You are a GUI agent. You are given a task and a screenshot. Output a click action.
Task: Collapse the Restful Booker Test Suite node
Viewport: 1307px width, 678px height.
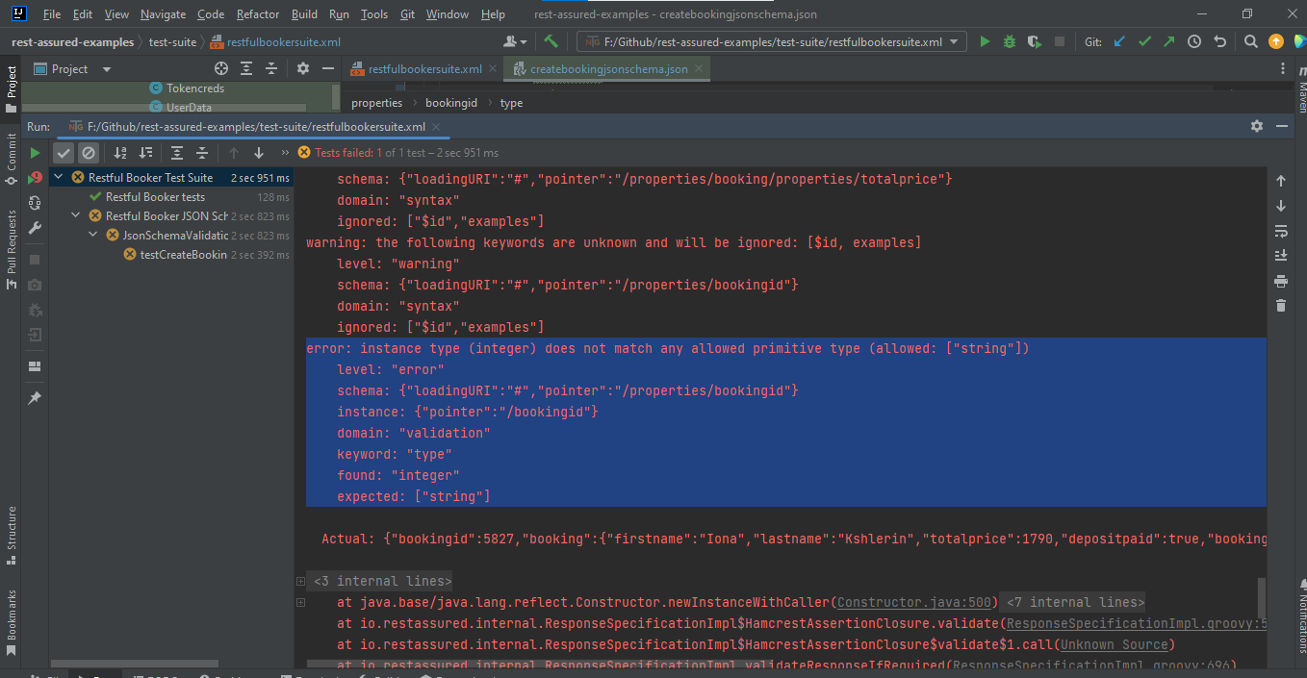click(56, 176)
